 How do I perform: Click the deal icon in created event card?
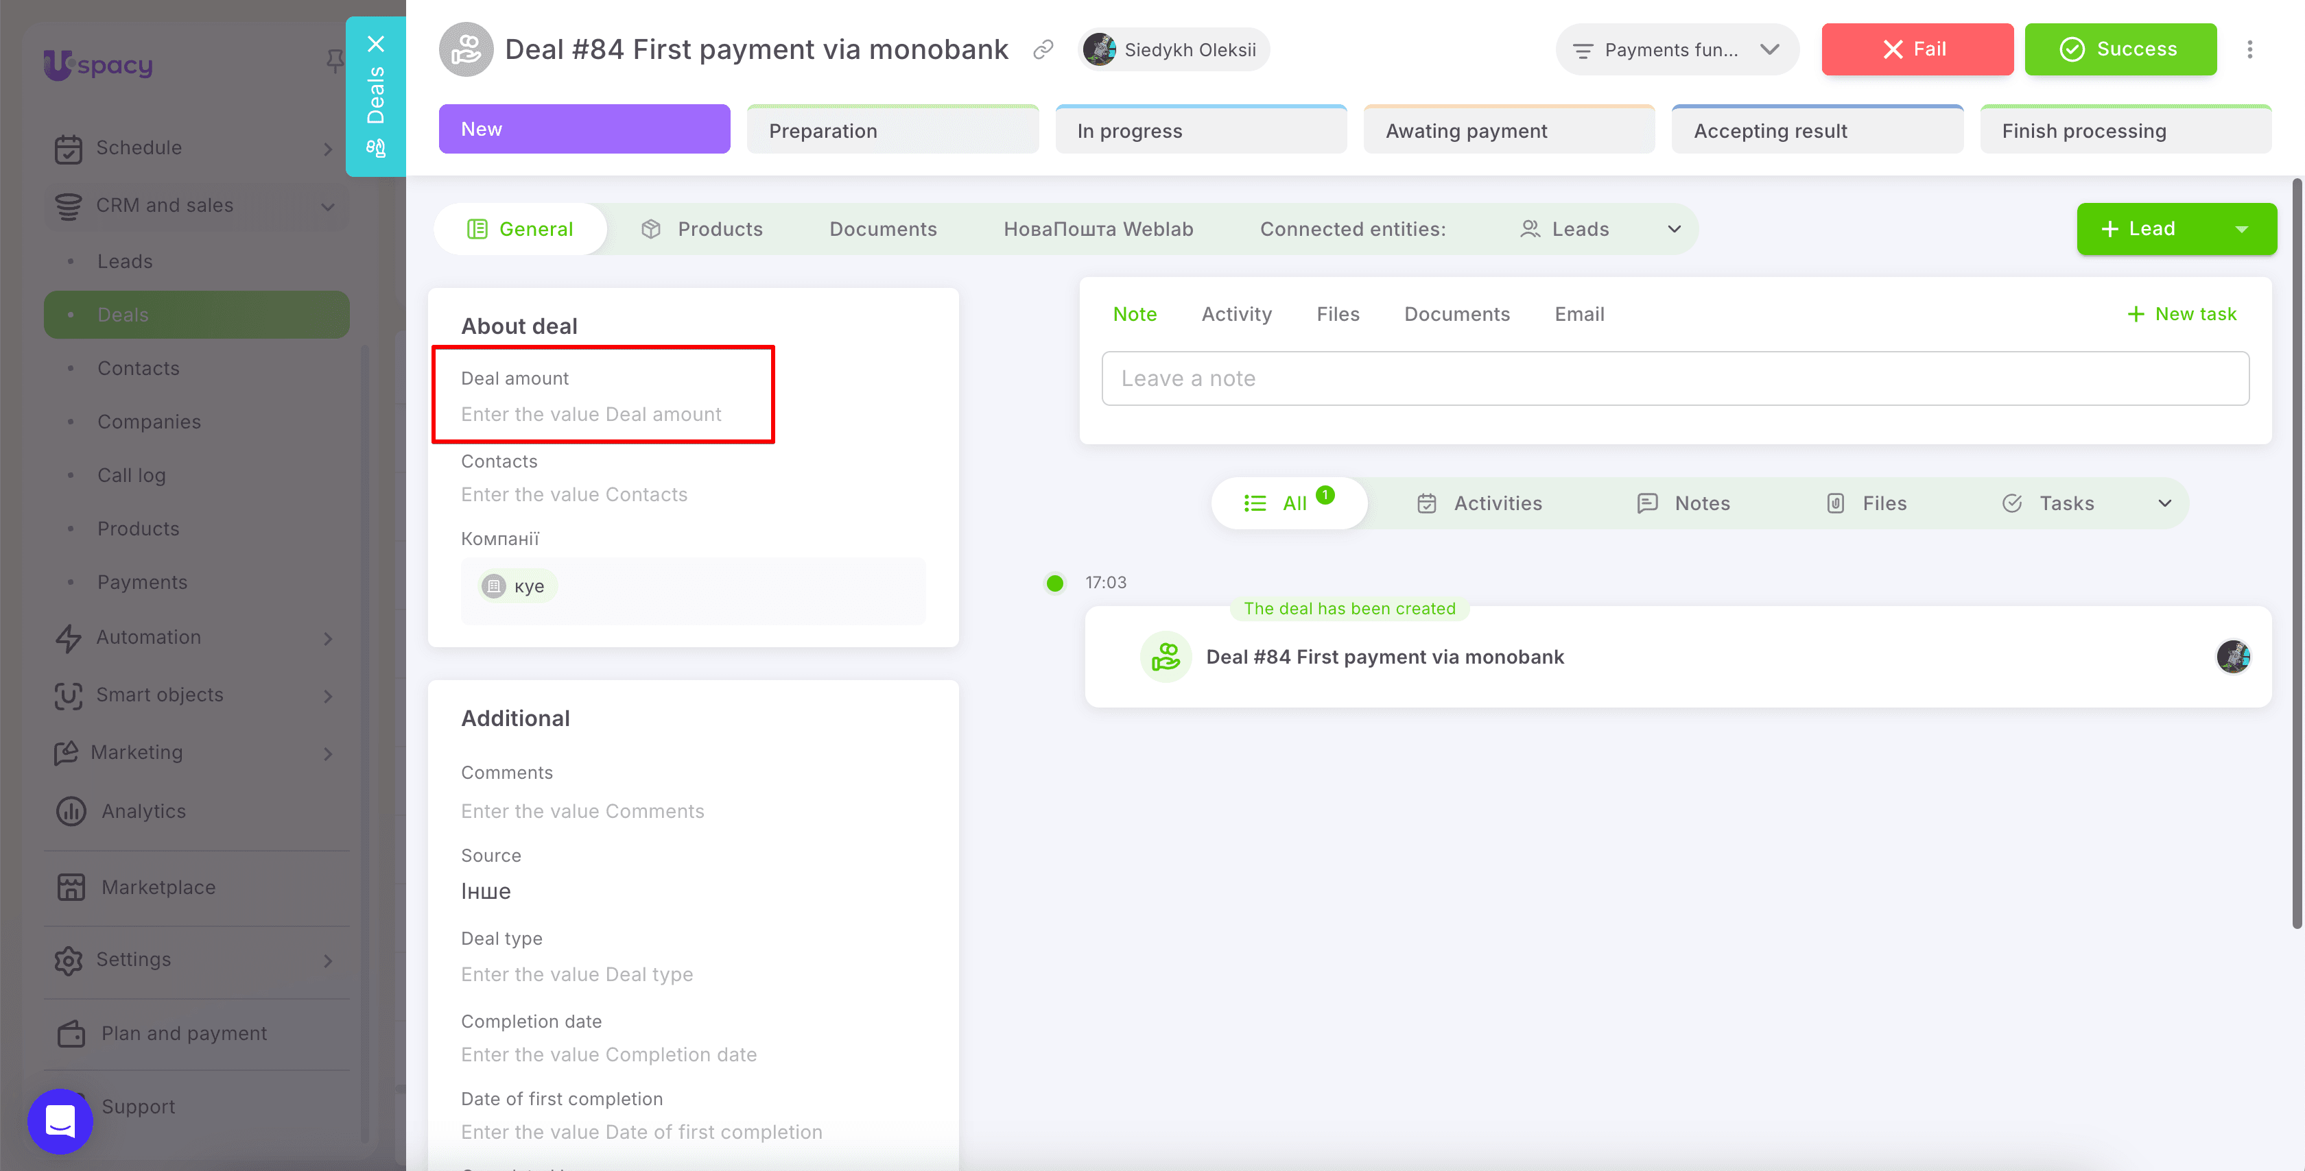(1165, 657)
